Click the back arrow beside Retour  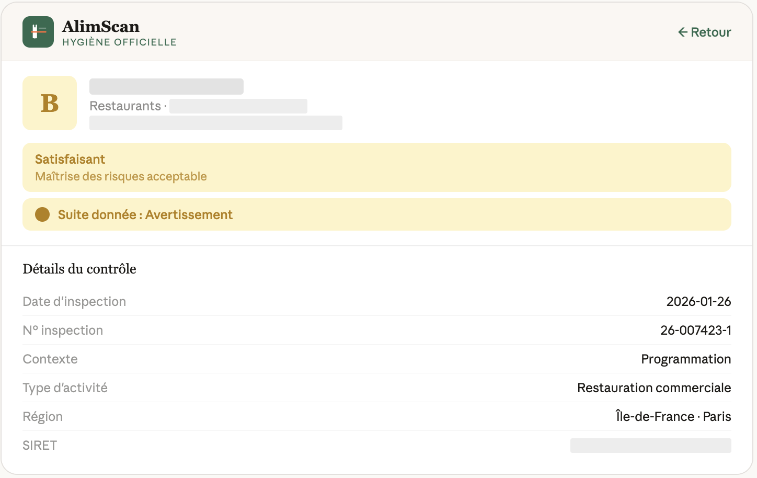point(682,32)
